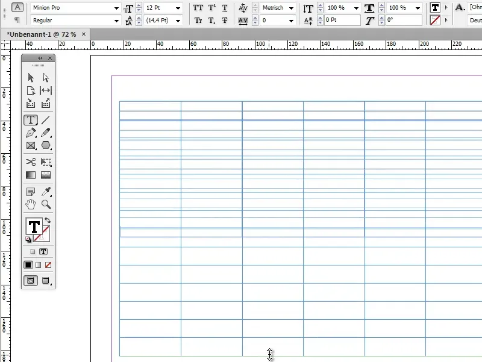Image resolution: width=482 pixels, height=362 pixels.
Task: Select the Line tool
Action: point(46,119)
